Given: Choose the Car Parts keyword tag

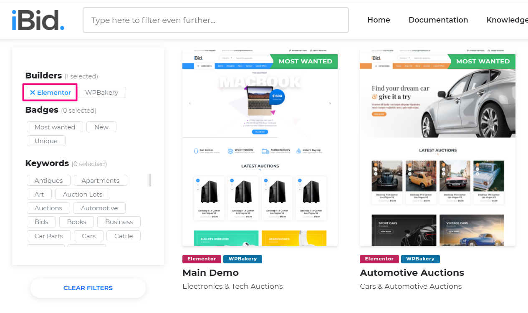Looking at the screenshot, I should pyautogui.click(x=48, y=236).
